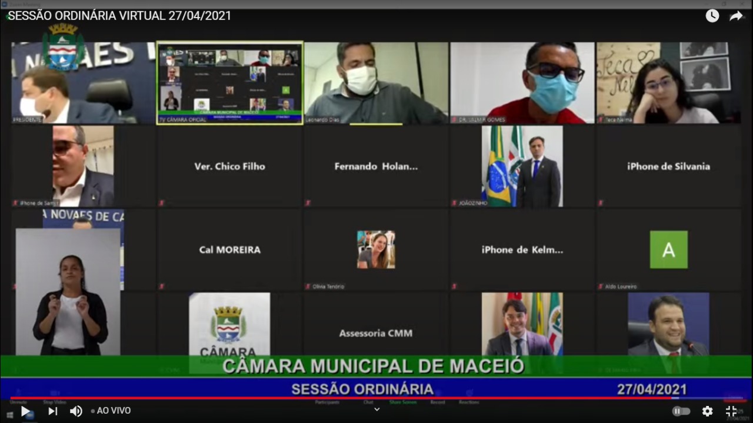Image resolution: width=753 pixels, height=423 pixels.
Task: Mute audio using the speaker icon
Action: tap(76, 411)
